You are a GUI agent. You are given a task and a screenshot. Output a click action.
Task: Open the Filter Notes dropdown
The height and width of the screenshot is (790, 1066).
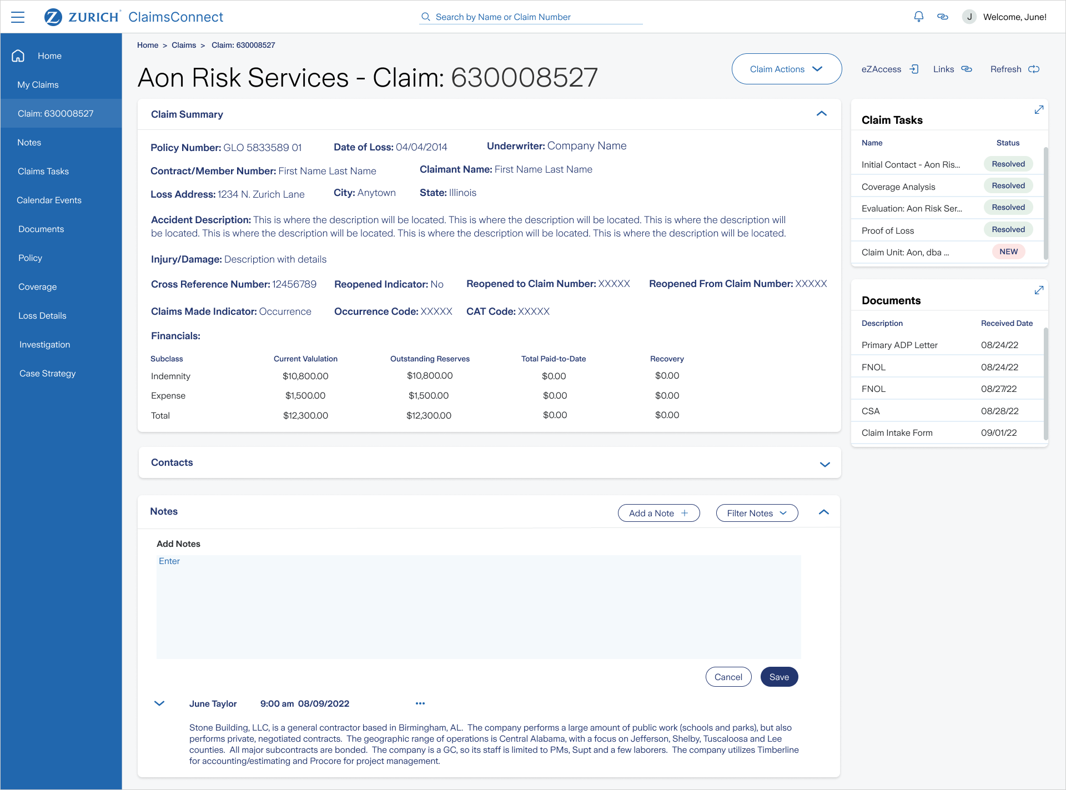coord(757,513)
